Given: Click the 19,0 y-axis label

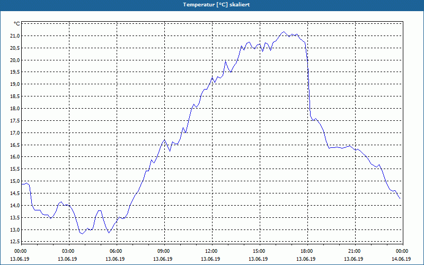Looking at the screenshot, I should (x=15, y=84).
